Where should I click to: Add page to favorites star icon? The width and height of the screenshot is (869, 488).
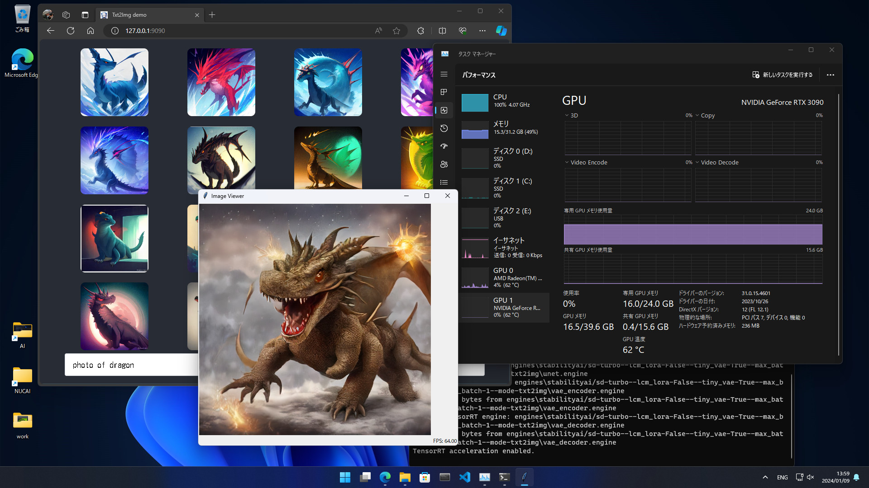396,31
